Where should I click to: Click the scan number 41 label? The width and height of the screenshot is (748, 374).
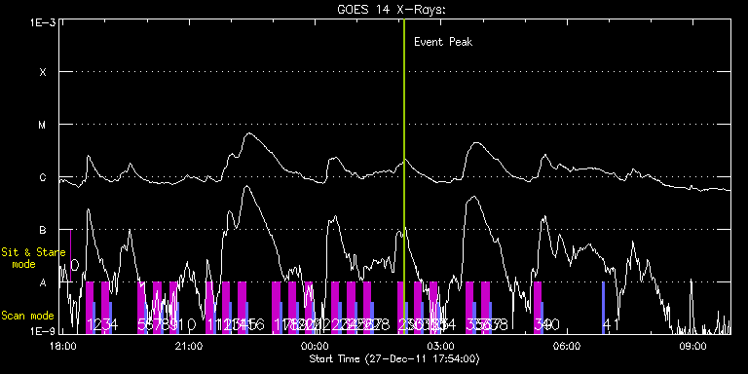point(611,325)
